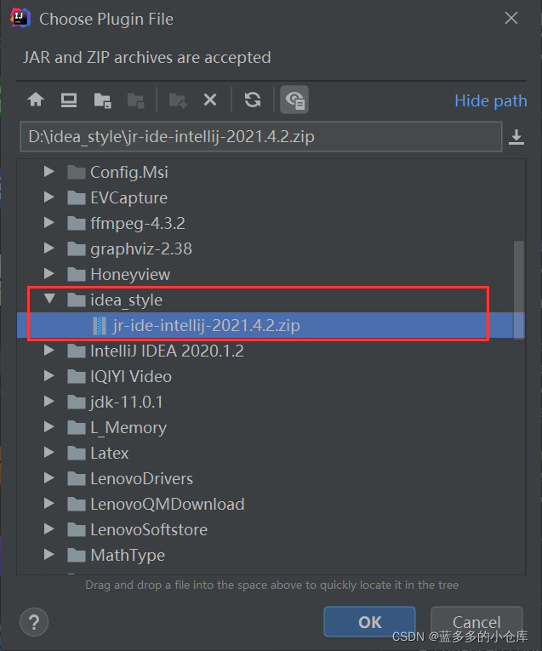Expand the jdk-11.0.1 folder arrow
This screenshot has width=542, height=651.
pyautogui.click(x=49, y=402)
